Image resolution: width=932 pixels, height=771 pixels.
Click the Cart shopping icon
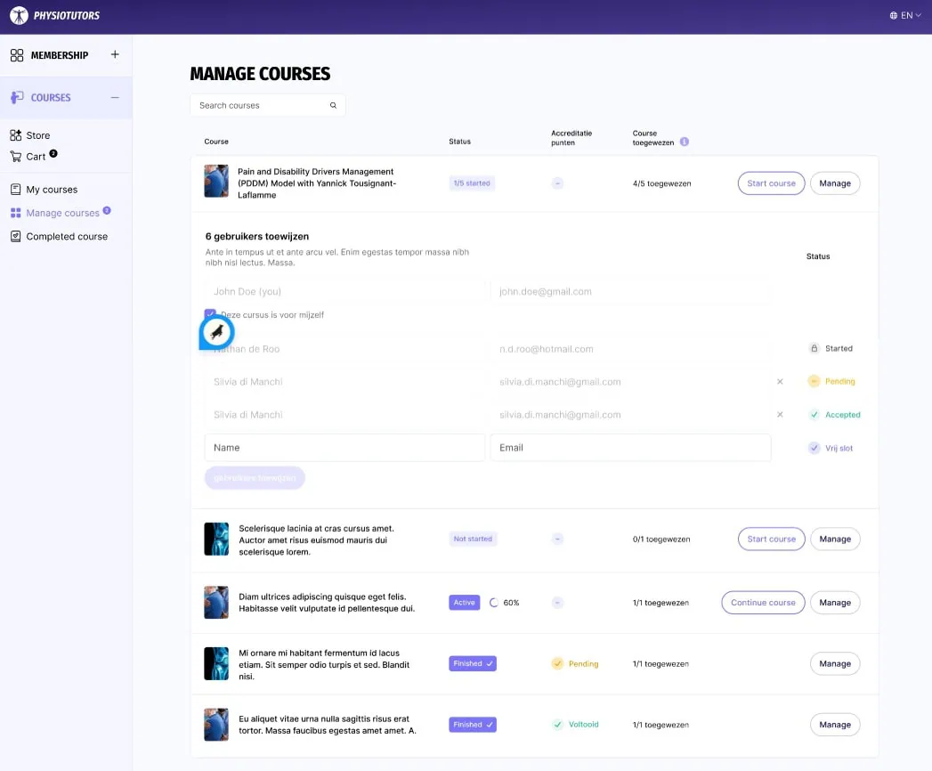(x=15, y=157)
